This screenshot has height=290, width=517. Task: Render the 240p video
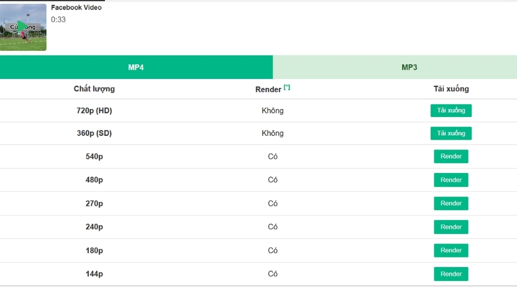click(451, 227)
